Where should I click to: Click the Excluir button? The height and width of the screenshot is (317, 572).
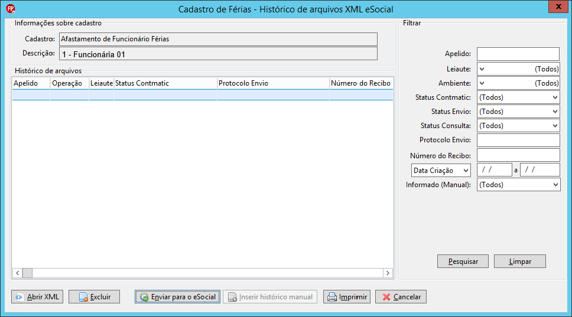(94, 296)
